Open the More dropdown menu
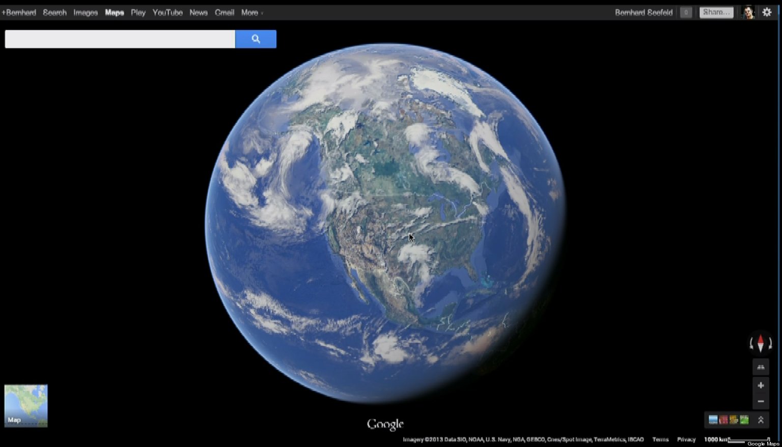The image size is (782, 447). (252, 12)
